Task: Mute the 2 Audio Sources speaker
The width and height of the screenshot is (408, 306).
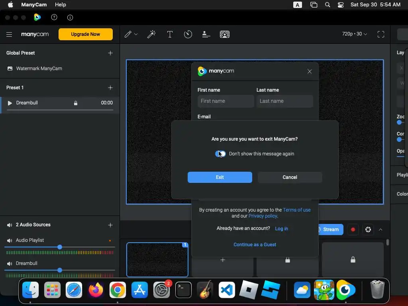Action: coord(10,225)
